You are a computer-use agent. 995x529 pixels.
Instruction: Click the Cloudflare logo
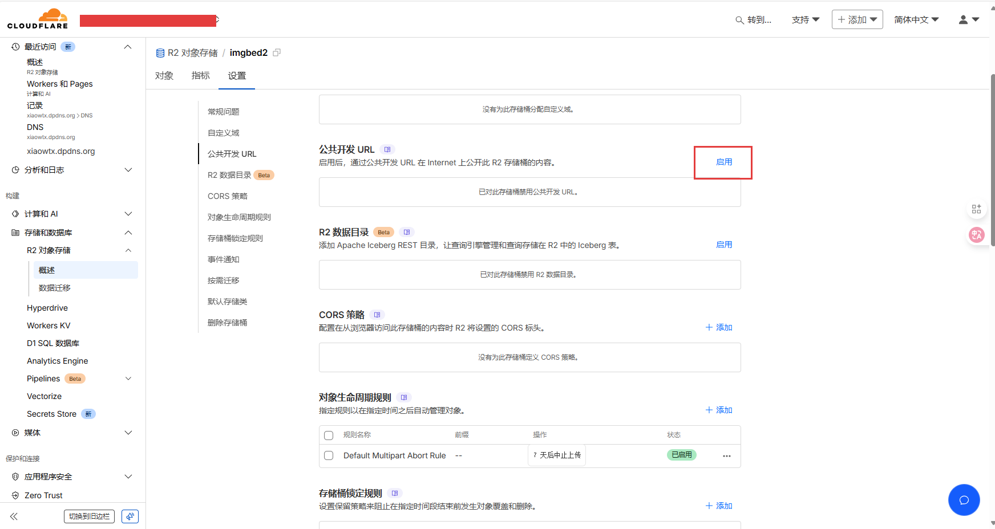[x=38, y=19]
